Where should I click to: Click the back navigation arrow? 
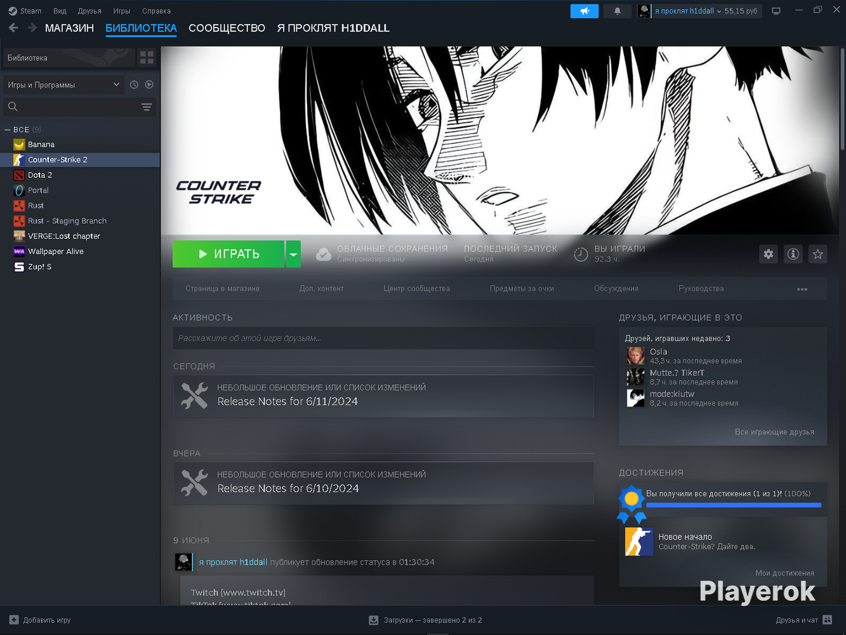click(13, 28)
